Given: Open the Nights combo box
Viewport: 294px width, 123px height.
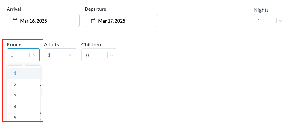Looking at the screenshot, I should tap(270, 21).
